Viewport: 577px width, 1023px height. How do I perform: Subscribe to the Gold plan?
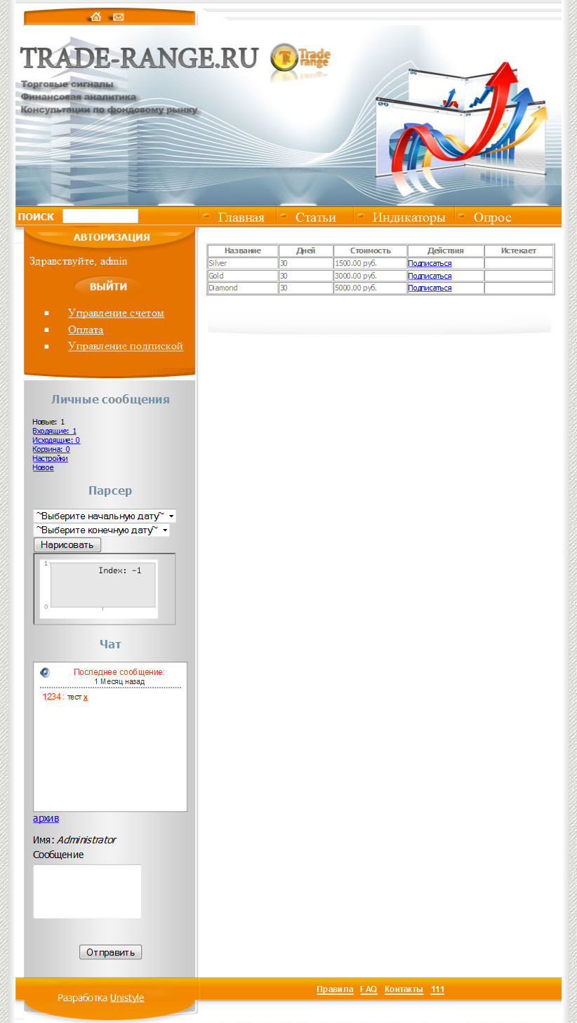(x=428, y=276)
